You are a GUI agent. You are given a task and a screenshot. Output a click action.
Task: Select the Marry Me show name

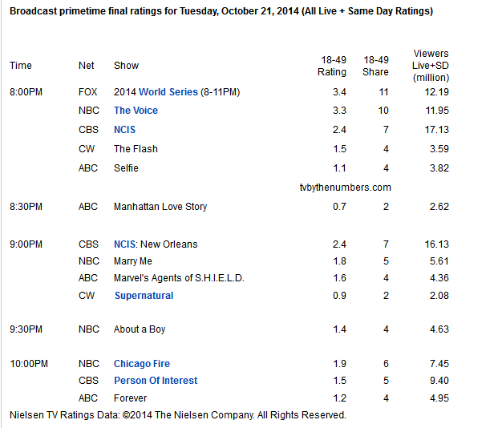pos(134,261)
